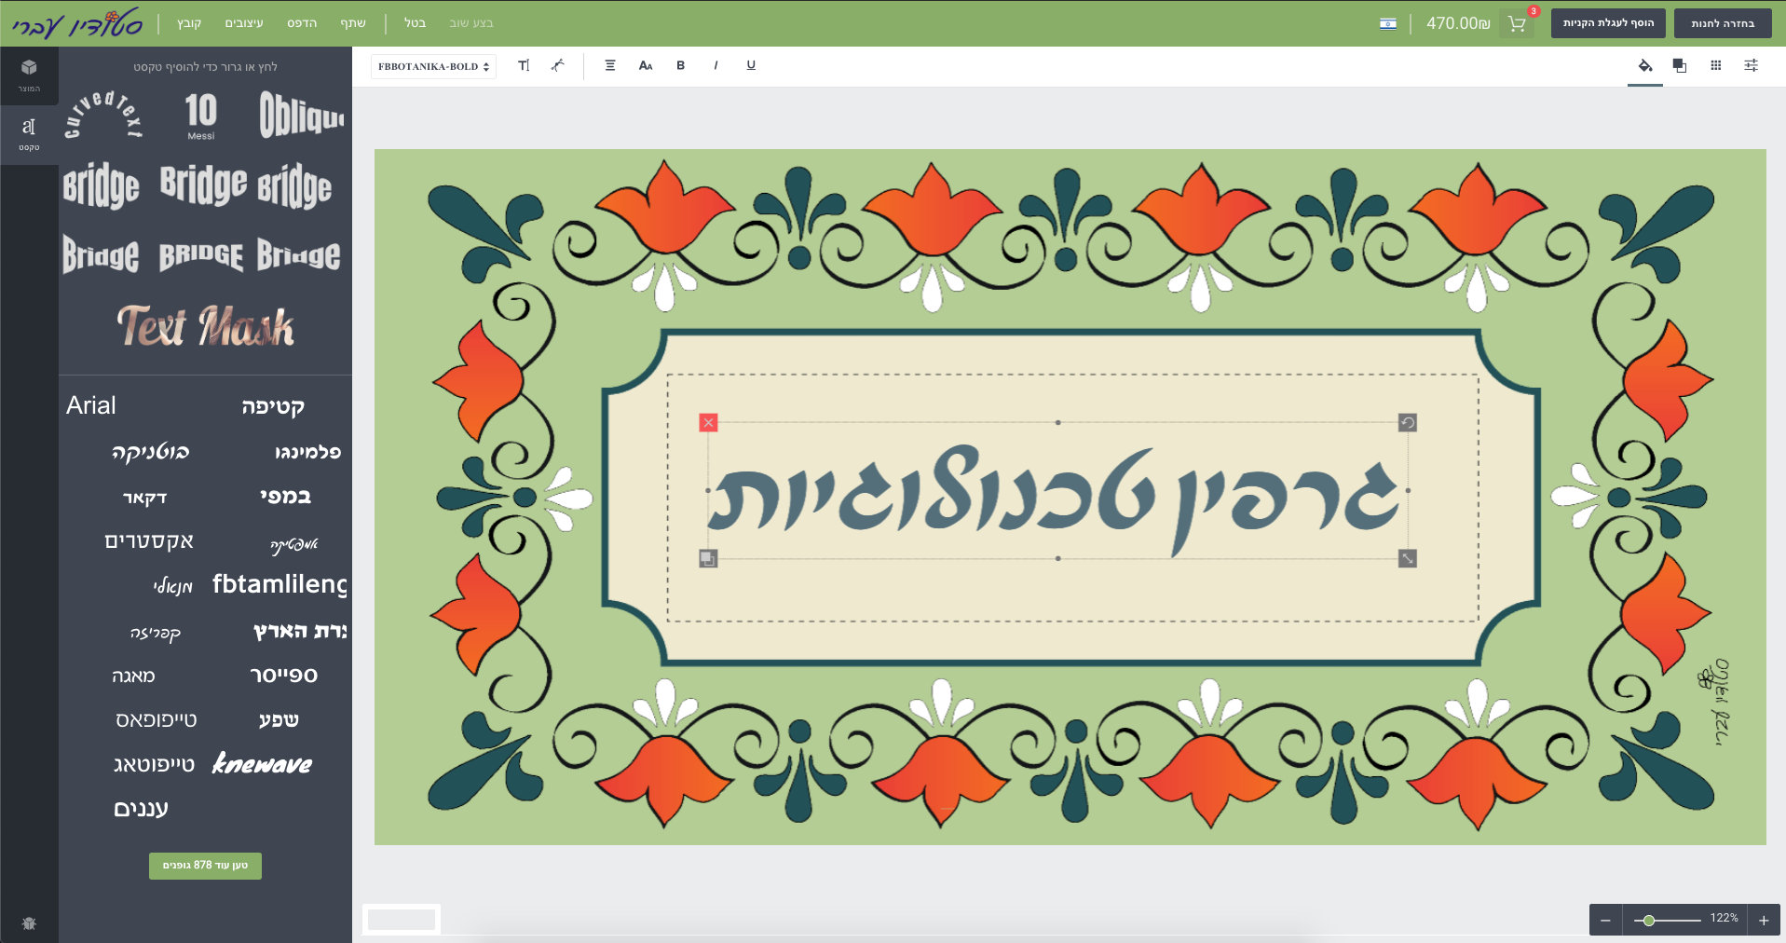Select the פלמינגו font

pyautogui.click(x=307, y=452)
